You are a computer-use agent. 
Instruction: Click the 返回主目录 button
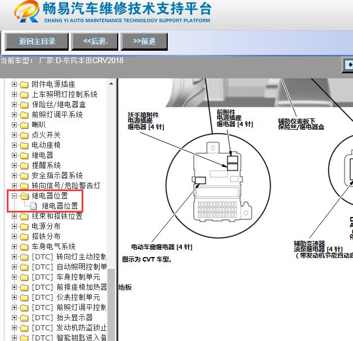37,41
